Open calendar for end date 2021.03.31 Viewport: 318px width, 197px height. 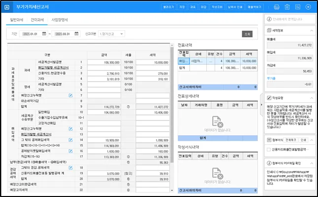(x=76, y=34)
